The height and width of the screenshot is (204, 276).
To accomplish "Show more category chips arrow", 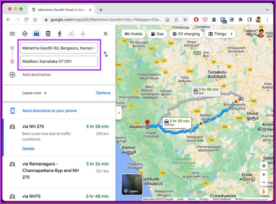I will [231, 34].
